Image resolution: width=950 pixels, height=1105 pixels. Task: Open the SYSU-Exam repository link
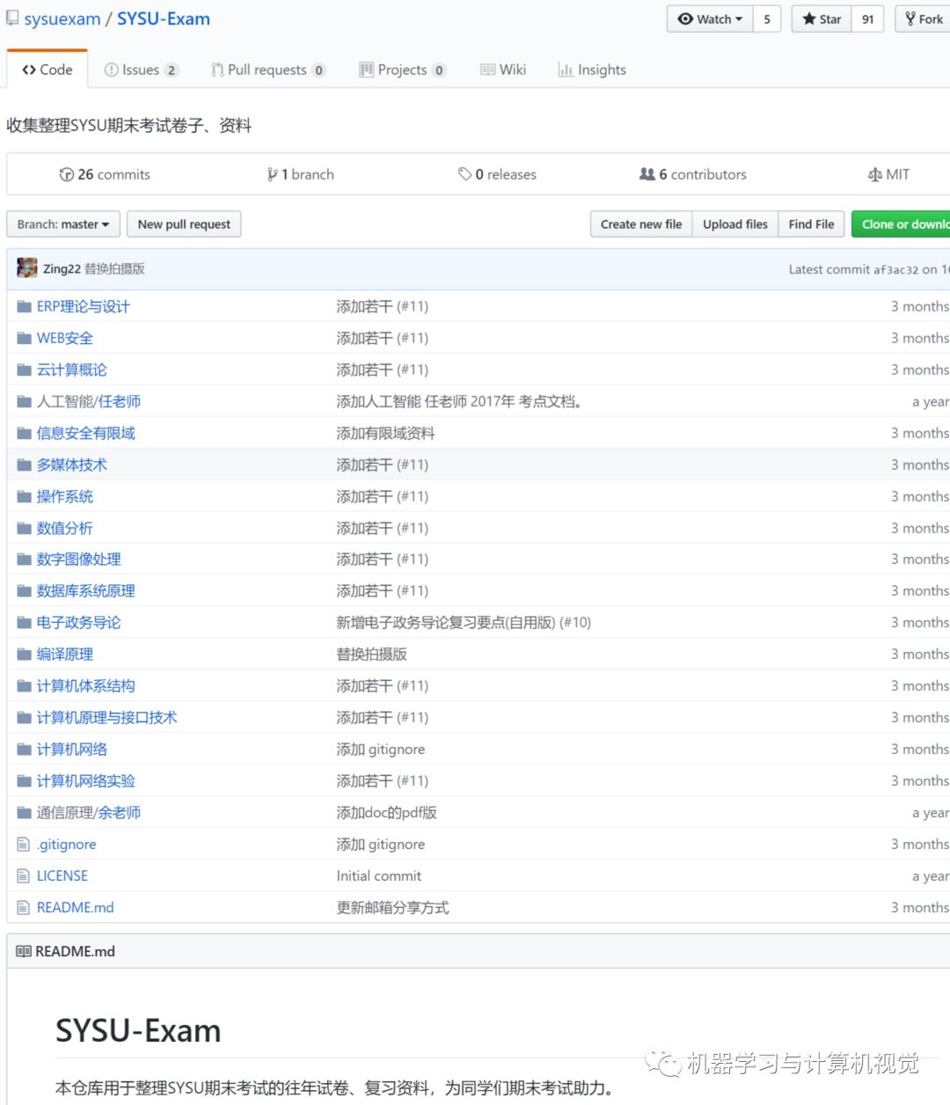coord(164,18)
